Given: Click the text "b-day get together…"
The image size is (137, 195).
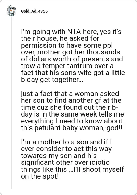Looking at the screenshot, I should pos(51,80).
